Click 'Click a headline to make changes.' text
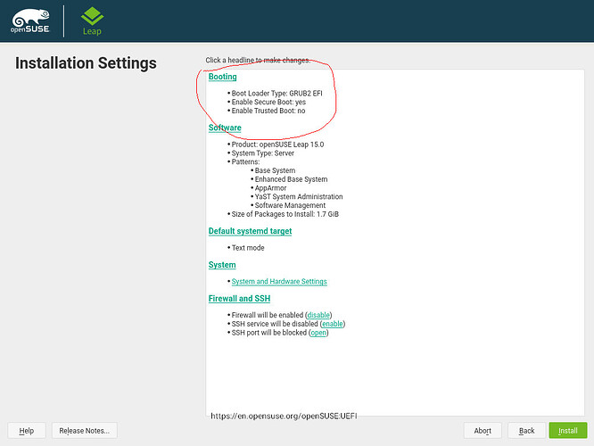Image resolution: width=594 pixels, height=446 pixels. 258,61
